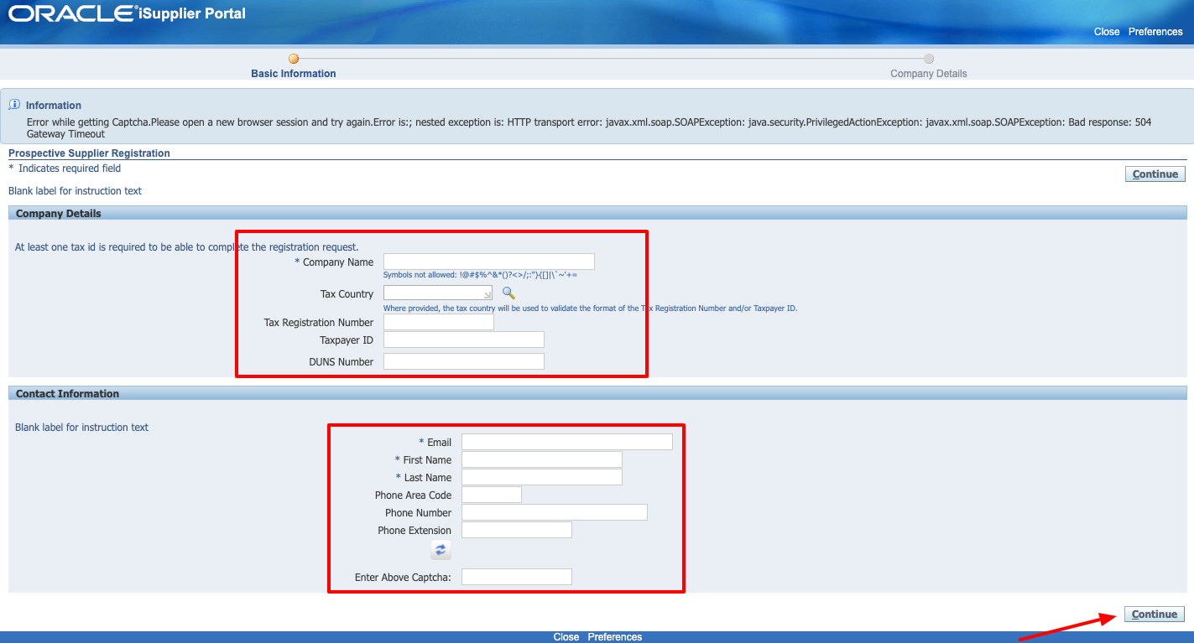Click the "Symbols not allowed" hint text
1194x643 pixels.
[x=480, y=275]
